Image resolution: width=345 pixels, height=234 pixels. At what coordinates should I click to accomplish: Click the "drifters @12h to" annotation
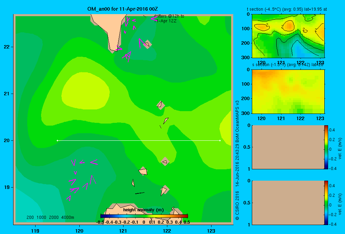[169, 16]
